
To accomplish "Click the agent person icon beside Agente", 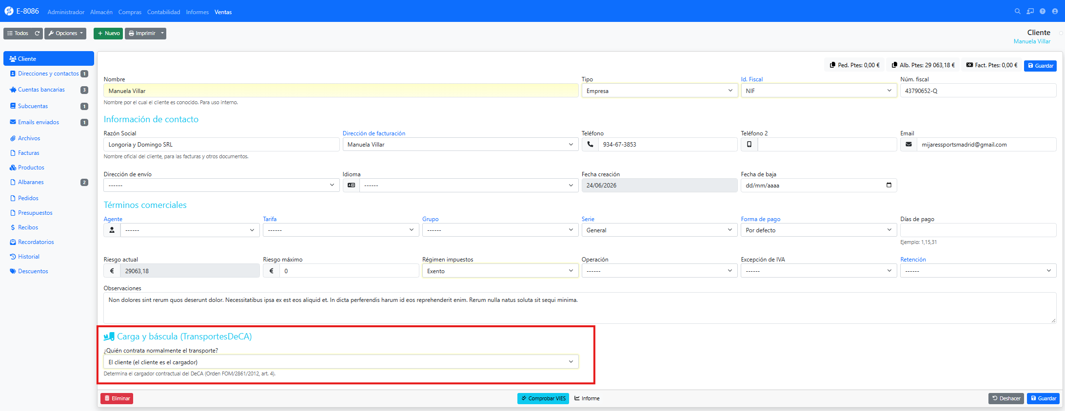I will pyautogui.click(x=112, y=230).
